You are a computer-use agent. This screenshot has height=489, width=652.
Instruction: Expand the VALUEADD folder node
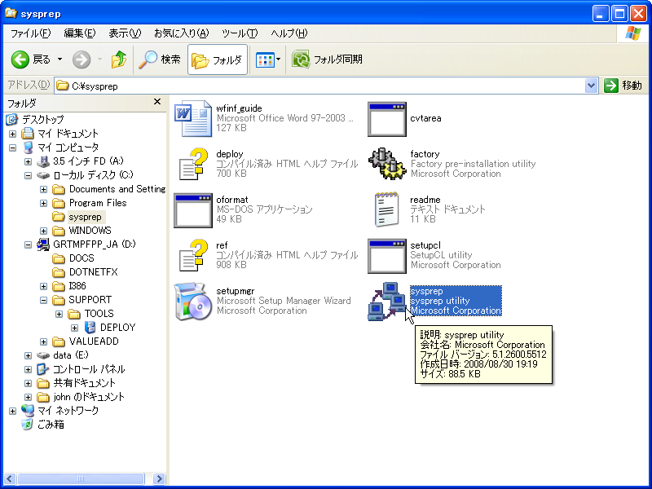pos(44,341)
